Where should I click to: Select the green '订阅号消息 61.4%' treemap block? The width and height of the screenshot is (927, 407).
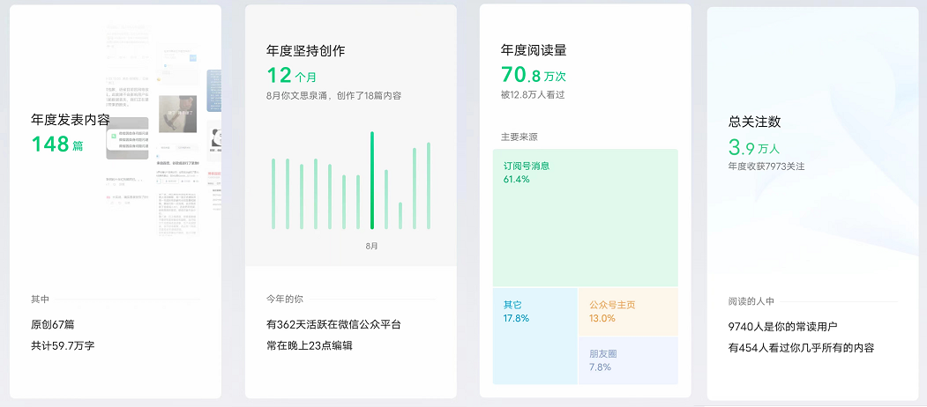click(586, 218)
